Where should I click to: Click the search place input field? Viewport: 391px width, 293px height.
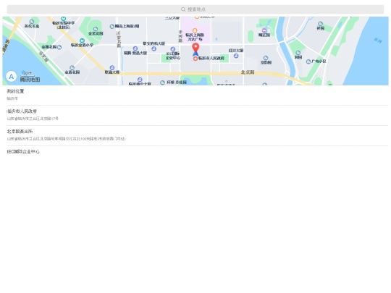[195, 9]
